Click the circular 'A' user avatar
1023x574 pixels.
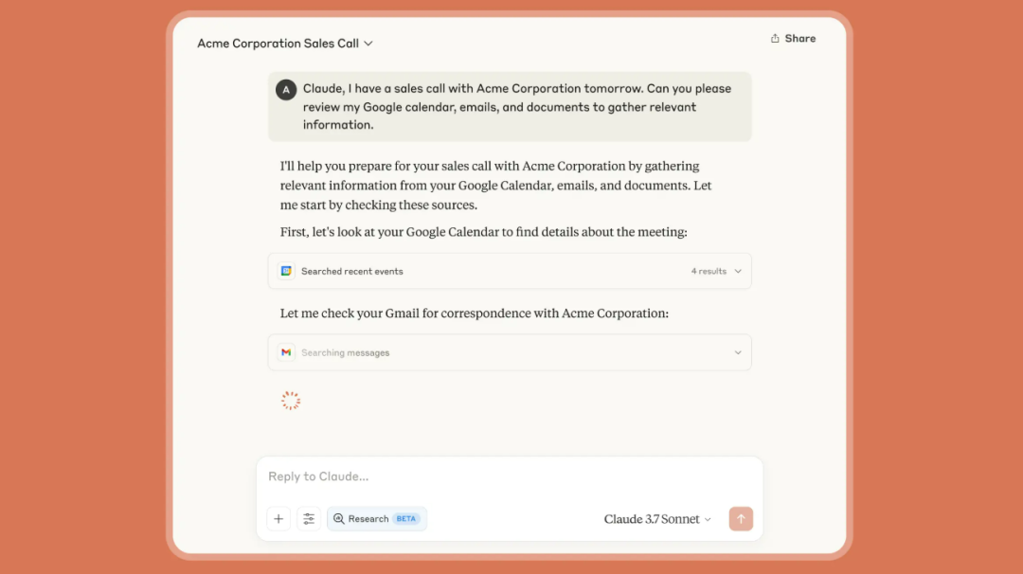click(286, 89)
